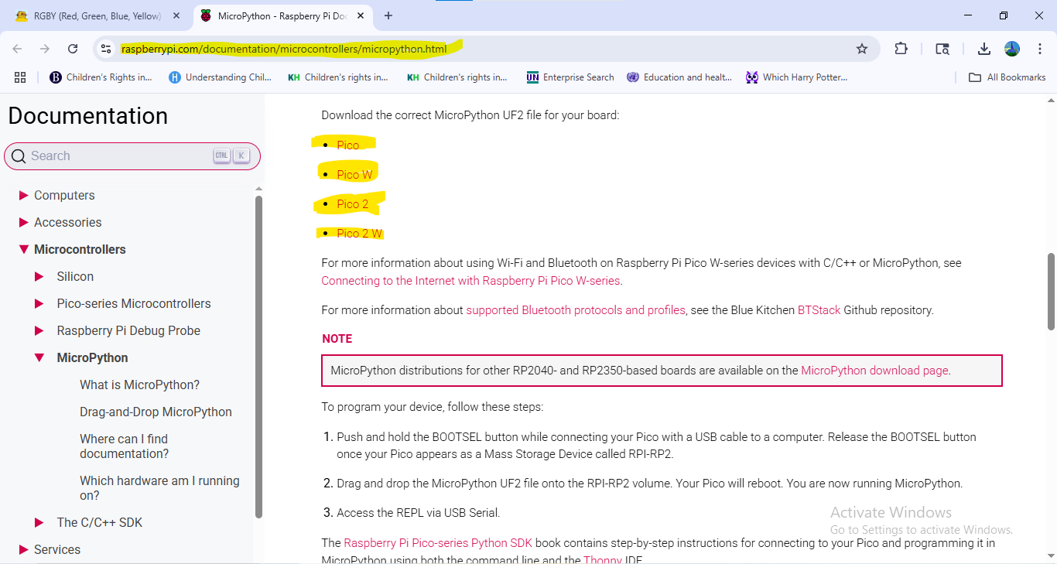Expand the Services section

[x=24, y=550]
